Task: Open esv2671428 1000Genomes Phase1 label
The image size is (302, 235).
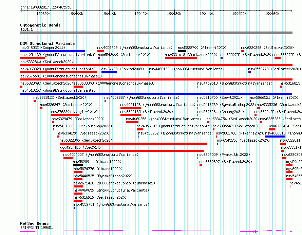Action: 114,183
